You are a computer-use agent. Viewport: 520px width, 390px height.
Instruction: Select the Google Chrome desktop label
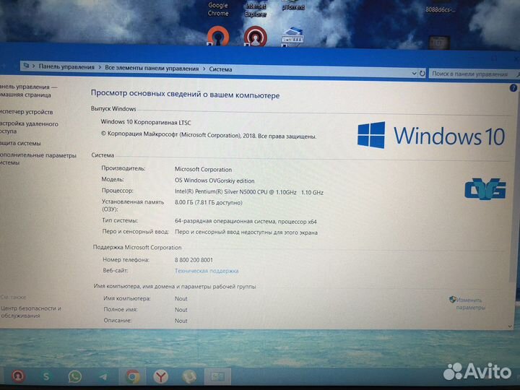(x=218, y=9)
